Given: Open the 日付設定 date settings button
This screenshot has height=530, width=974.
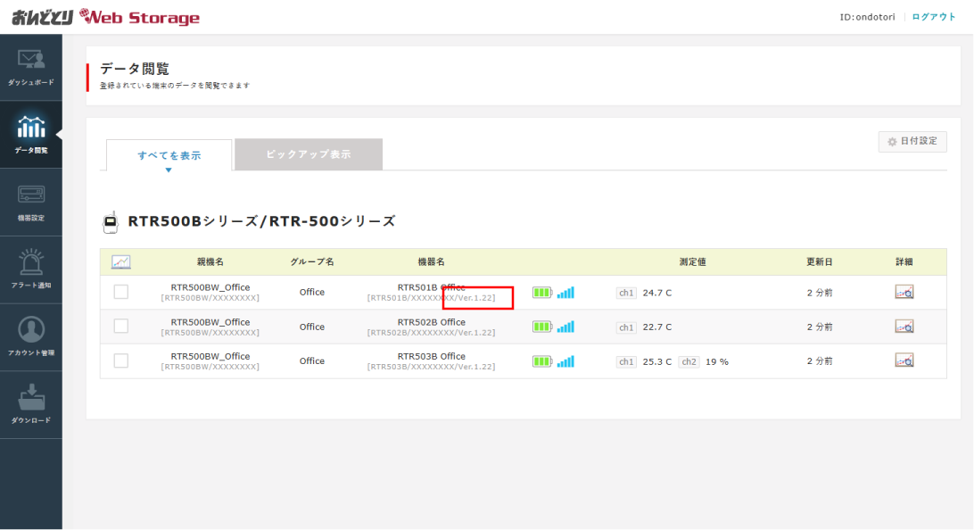Looking at the screenshot, I should (x=912, y=142).
